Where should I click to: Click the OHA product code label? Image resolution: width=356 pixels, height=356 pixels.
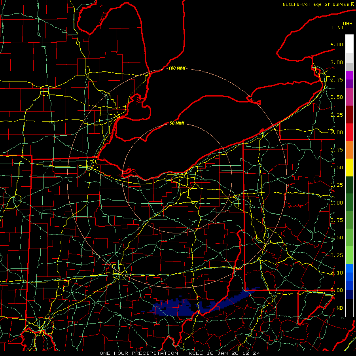(348, 24)
